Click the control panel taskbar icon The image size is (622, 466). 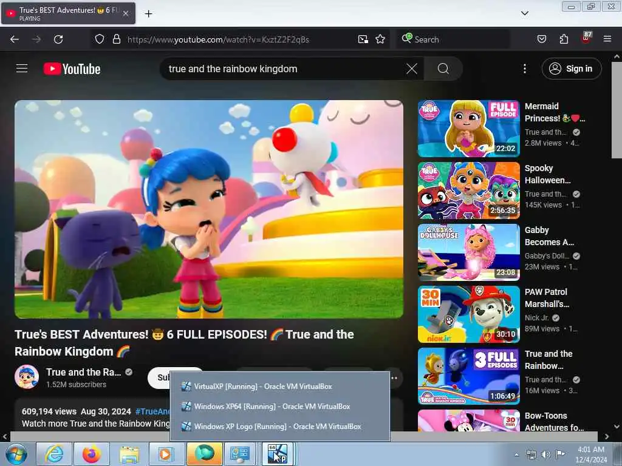click(x=241, y=454)
